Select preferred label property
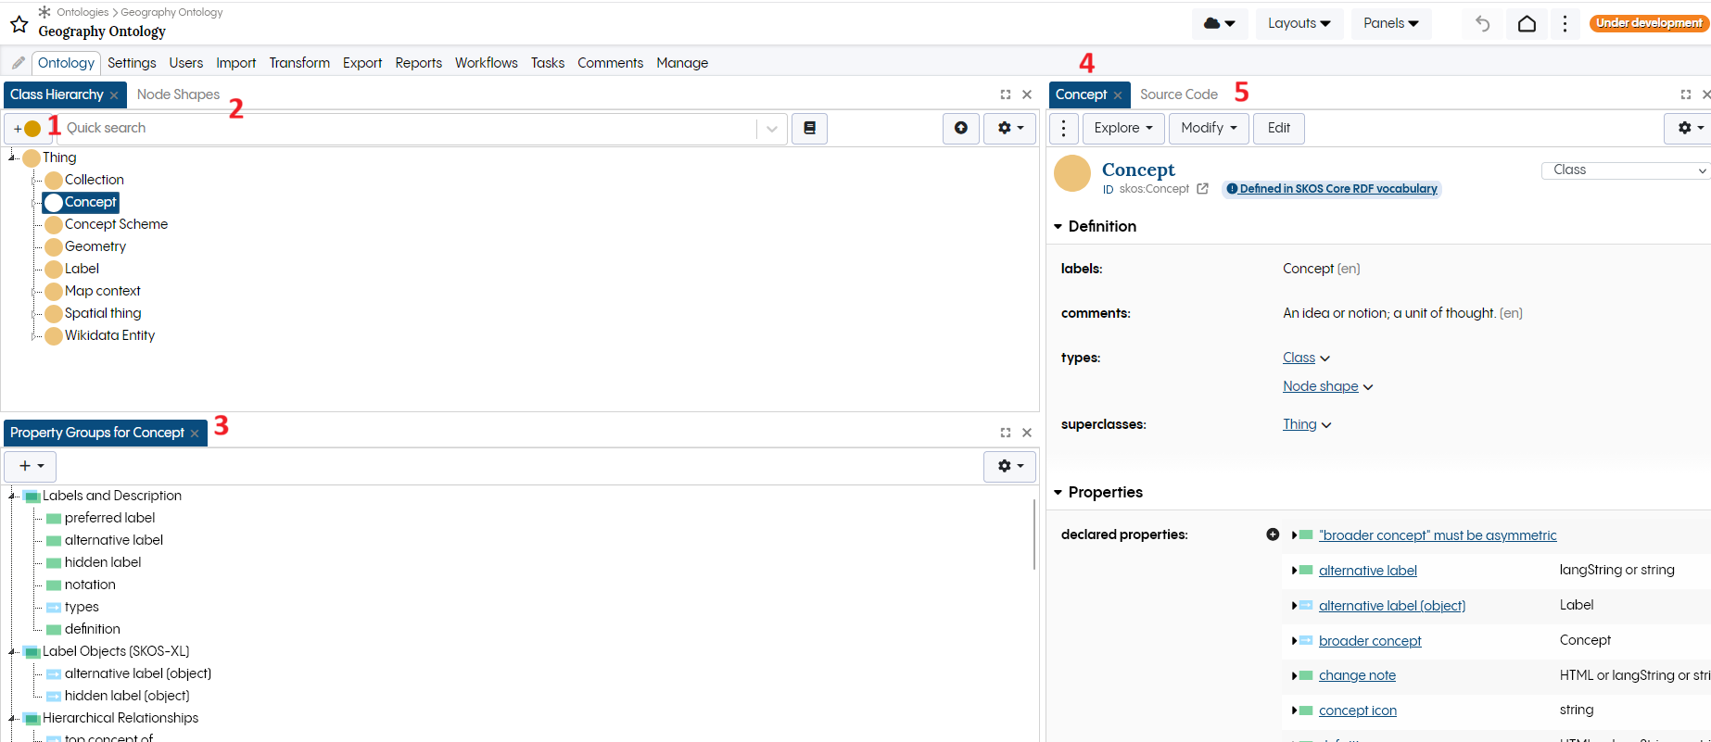 point(109,518)
